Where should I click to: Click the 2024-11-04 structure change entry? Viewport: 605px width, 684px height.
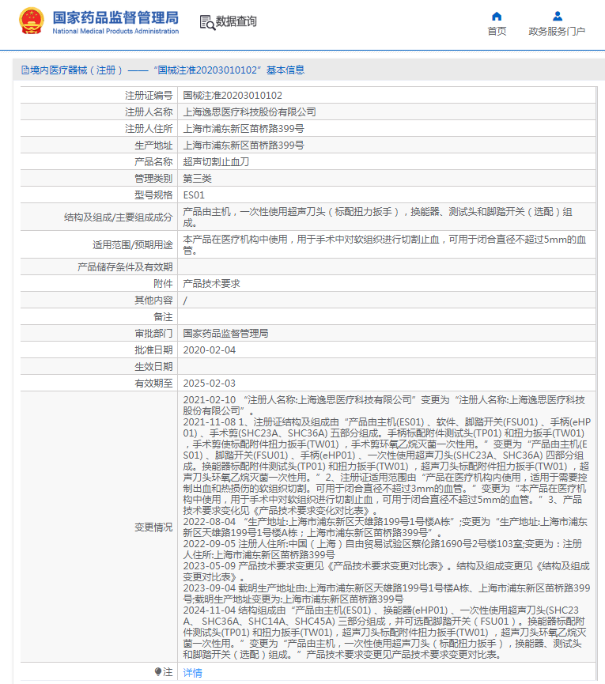(x=384, y=633)
